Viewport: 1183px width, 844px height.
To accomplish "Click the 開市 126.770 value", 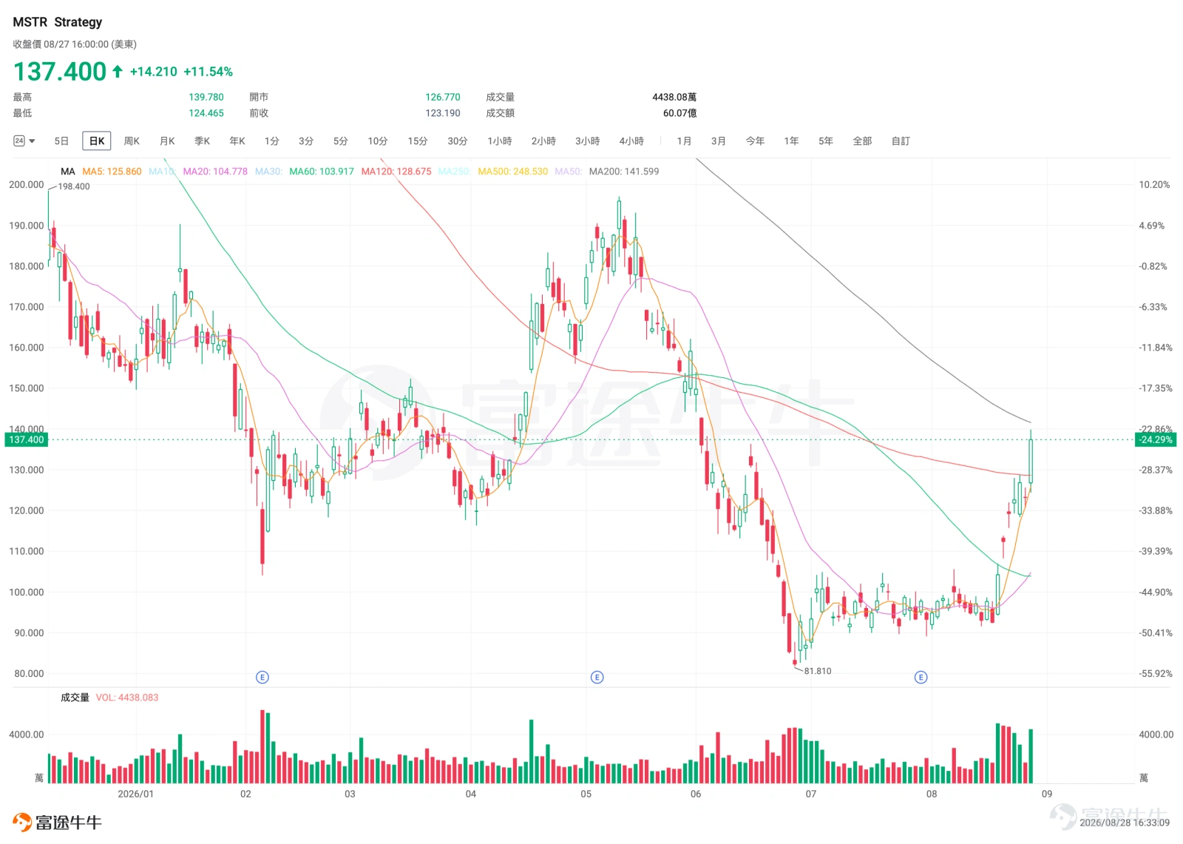I will point(443,97).
